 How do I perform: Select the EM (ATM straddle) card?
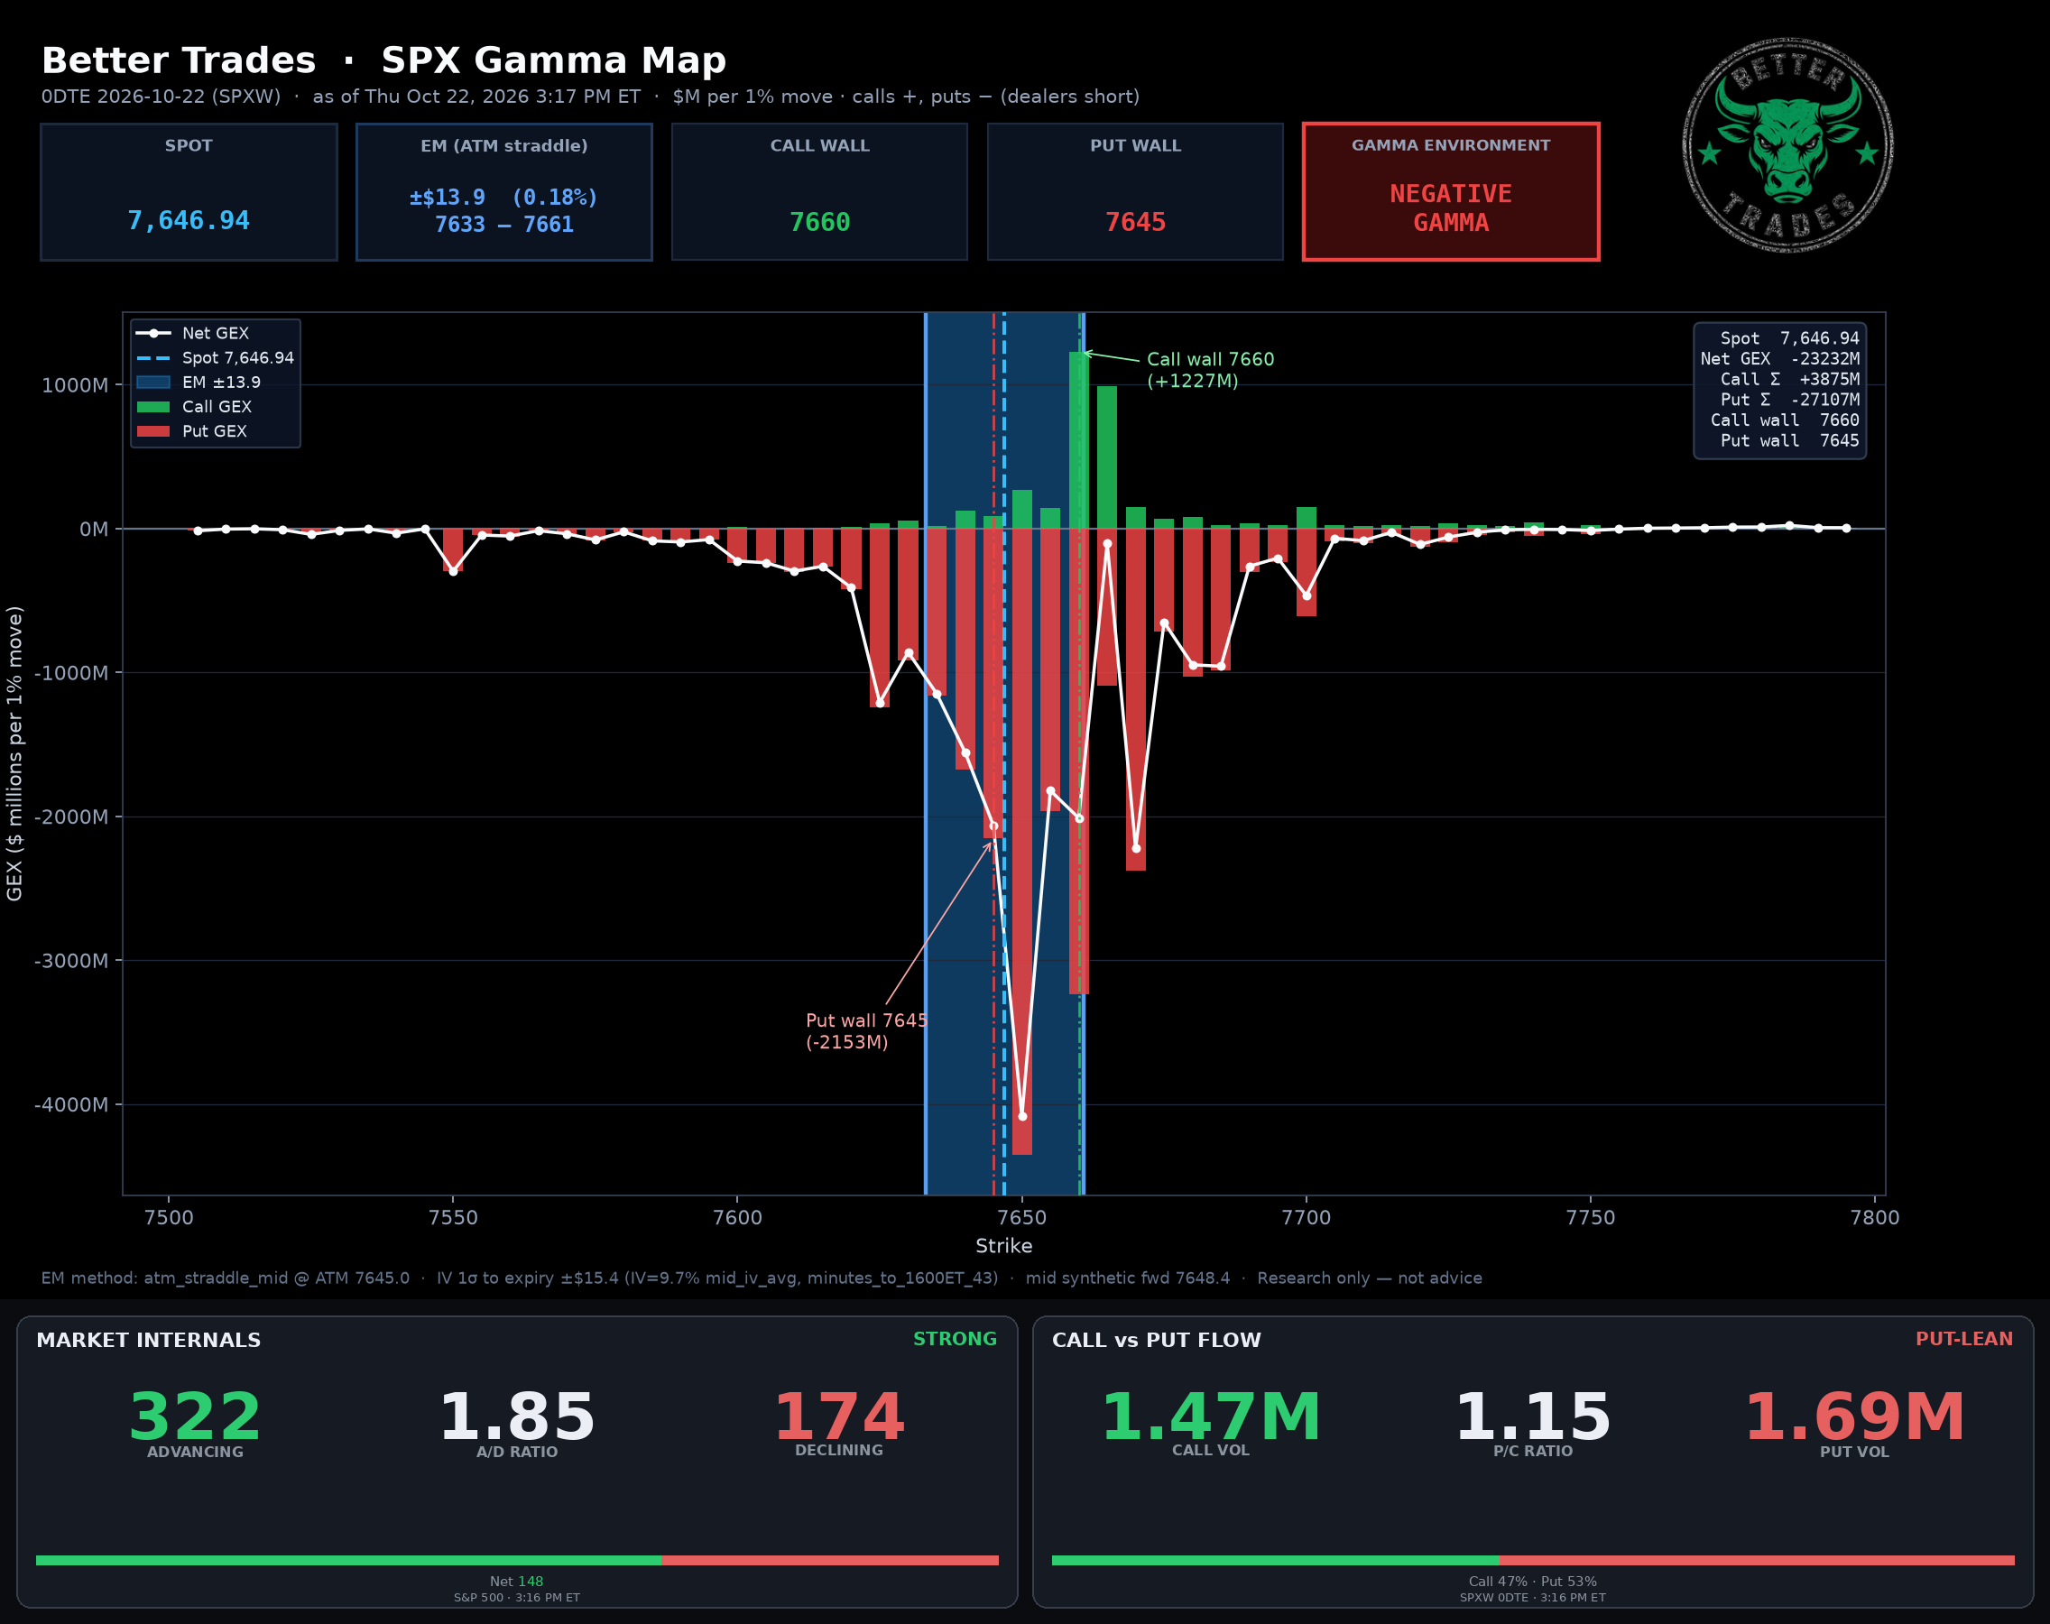point(504,191)
